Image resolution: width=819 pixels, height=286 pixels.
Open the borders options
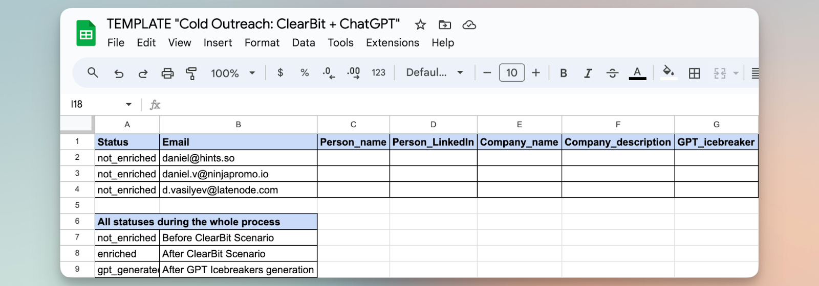[694, 73]
